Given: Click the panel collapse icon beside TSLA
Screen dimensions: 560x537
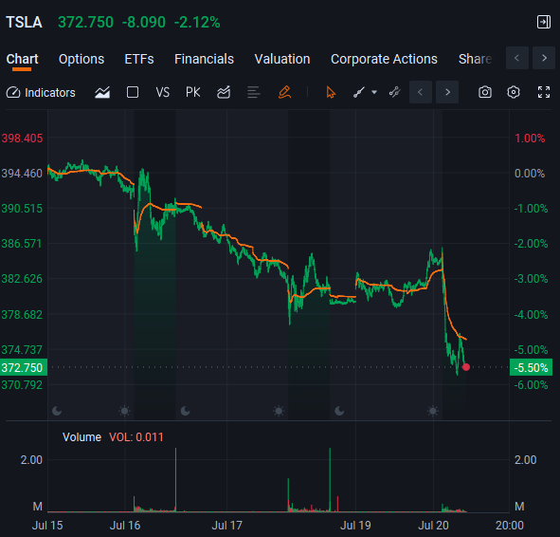Looking at the screenshot, I should pyautogui.click(x=544, y=22).
